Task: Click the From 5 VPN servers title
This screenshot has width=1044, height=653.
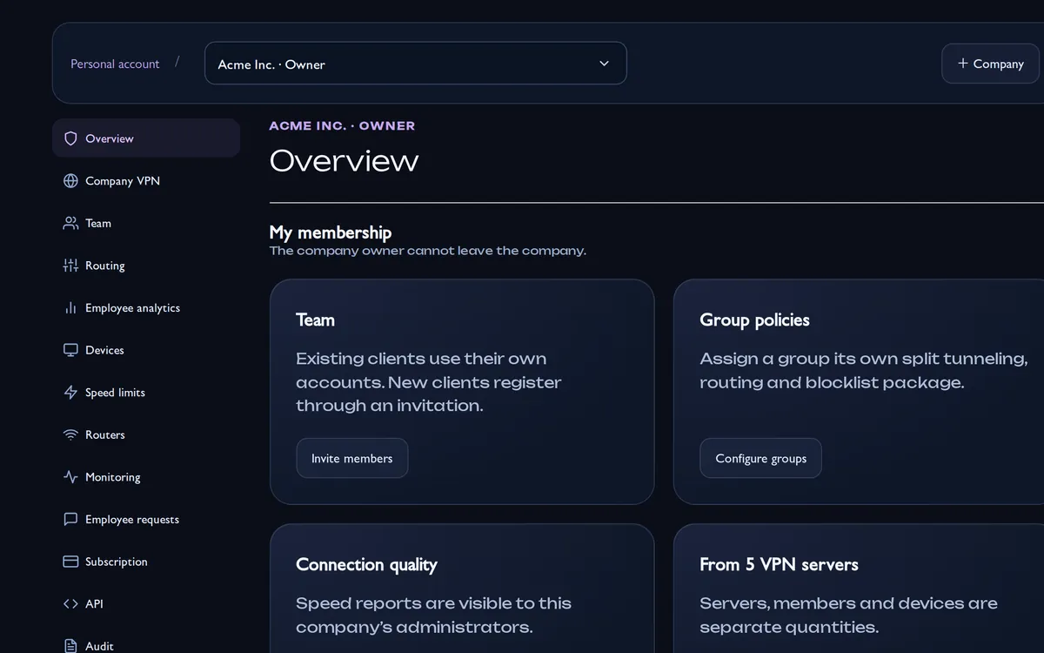Action: pyautogui.click(x=779, y=564)
